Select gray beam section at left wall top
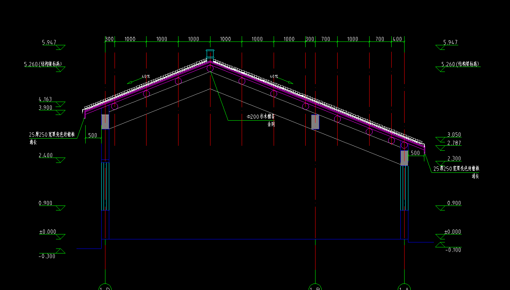The image size is (510, 290). [105, 122]
